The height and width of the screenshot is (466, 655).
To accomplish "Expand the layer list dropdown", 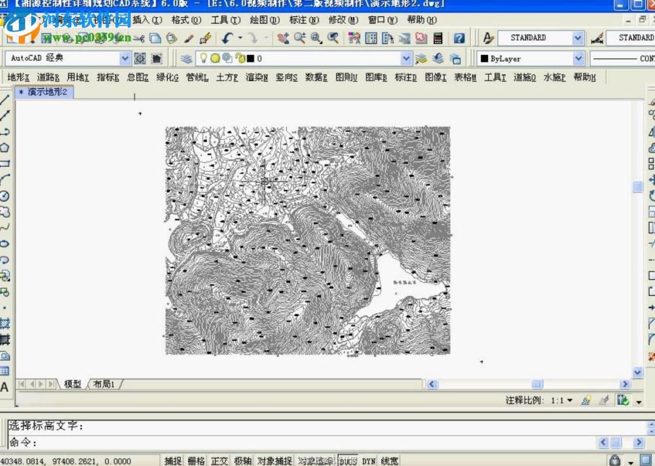I will point(406,59).
